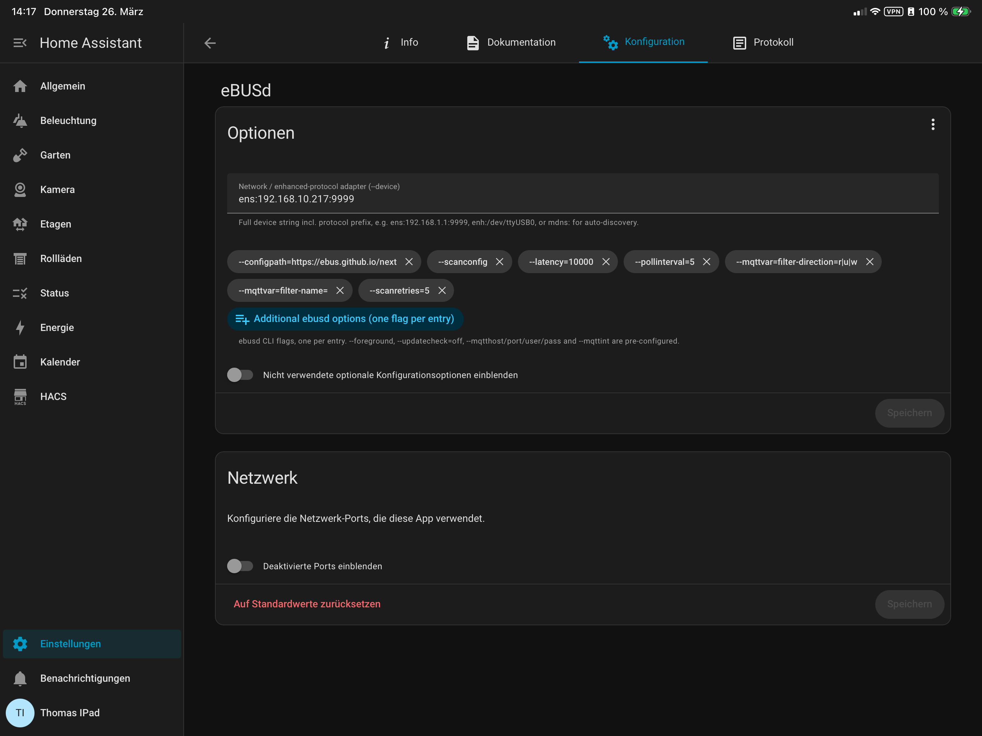The height and width of the screenshot is (736, 982).
Task: Add an additional ebusd options entry
Action: [x=345, y=319]
